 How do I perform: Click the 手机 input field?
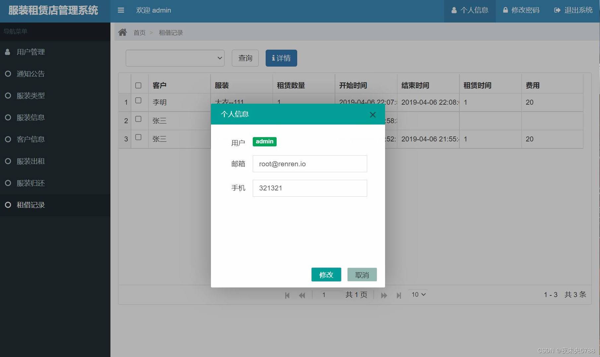tap(310, 188)
